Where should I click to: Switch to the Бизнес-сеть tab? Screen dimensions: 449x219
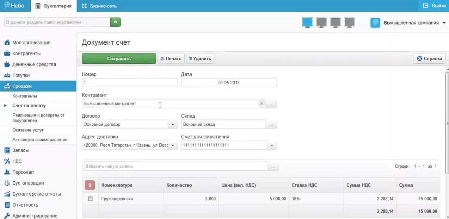point(99,6)
